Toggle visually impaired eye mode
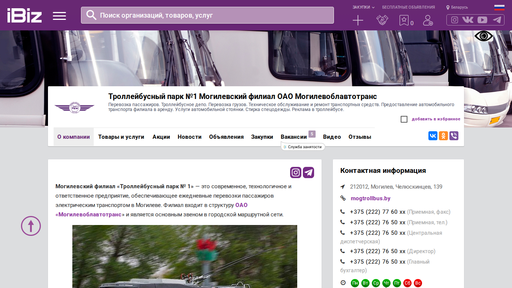The width and height of the screenshot is (512, 288). [484, 36]
